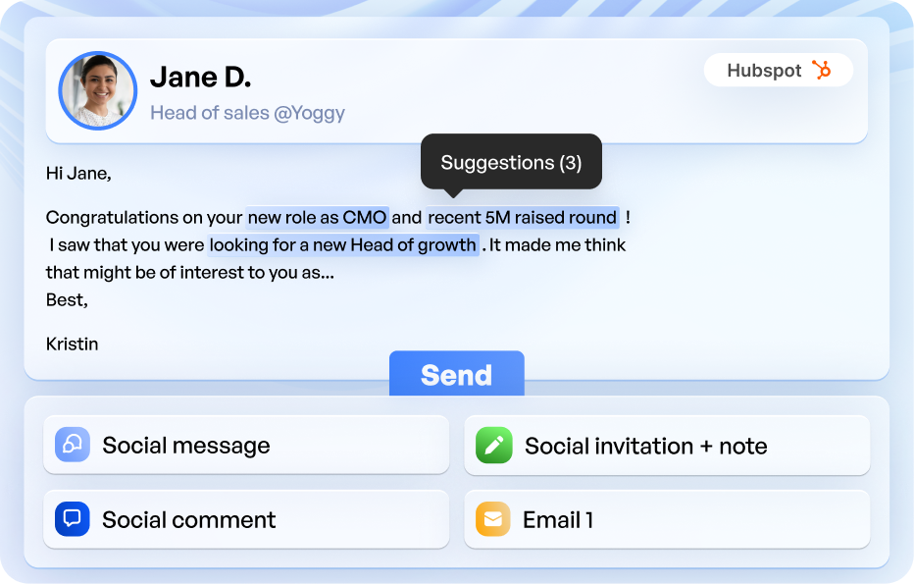
Task: Click the "Kristin" signature text
Action: pyautogui.click(x=73, y=344)
